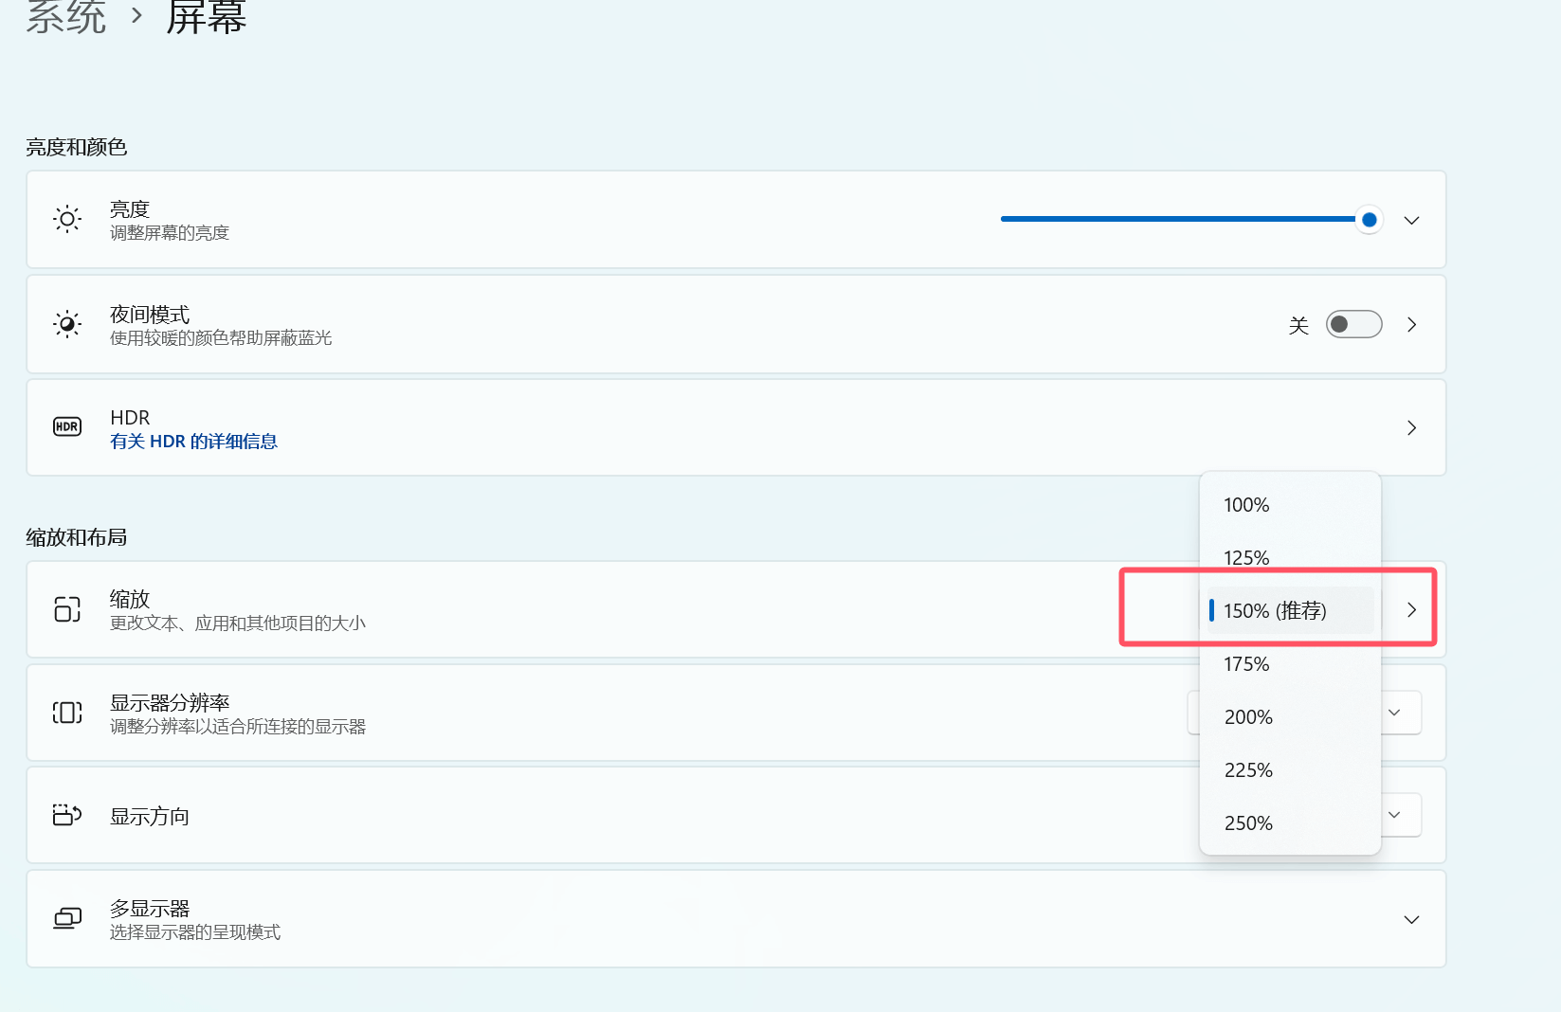Open night mode settings arrow
Viewport: 1561px width, 1012px height.
pos(1411,324)
